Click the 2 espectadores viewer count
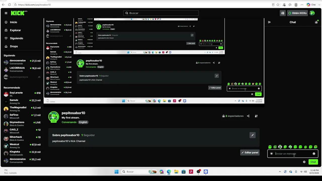Screen dimensions: 322x181 click(233, 116)
